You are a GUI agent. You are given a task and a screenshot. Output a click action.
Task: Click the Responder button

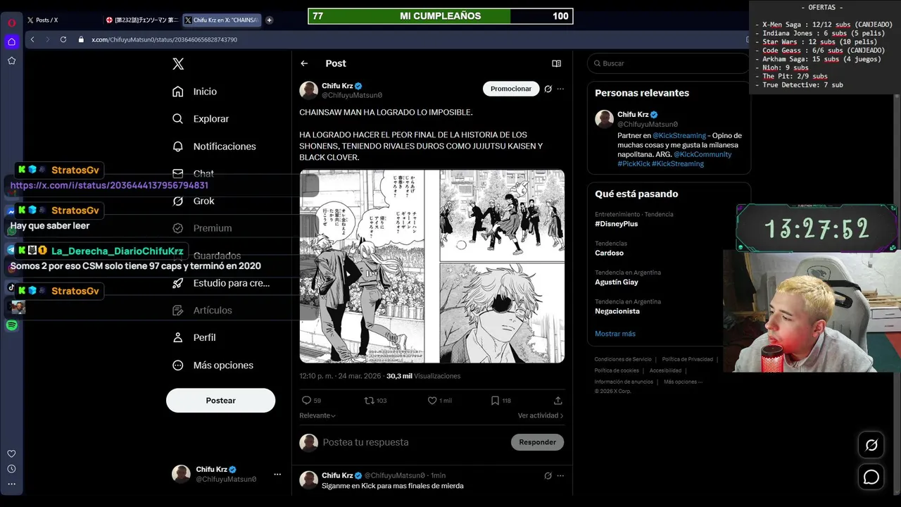click(x=537, y=442)
